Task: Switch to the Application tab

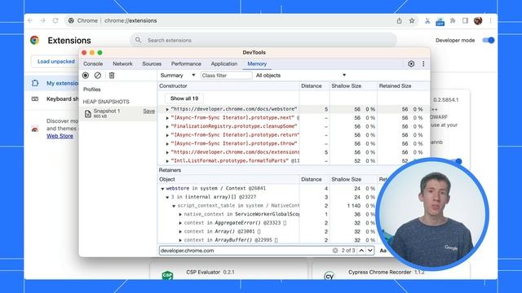Action: [224, 63]
